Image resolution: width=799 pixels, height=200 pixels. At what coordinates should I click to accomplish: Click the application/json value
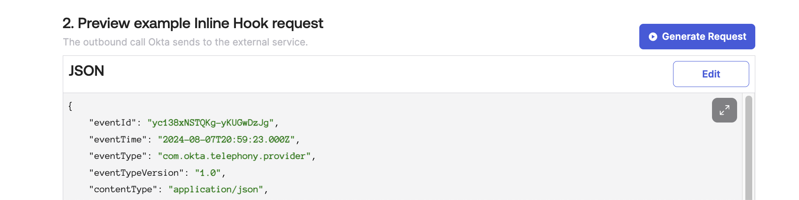(216, 190)
